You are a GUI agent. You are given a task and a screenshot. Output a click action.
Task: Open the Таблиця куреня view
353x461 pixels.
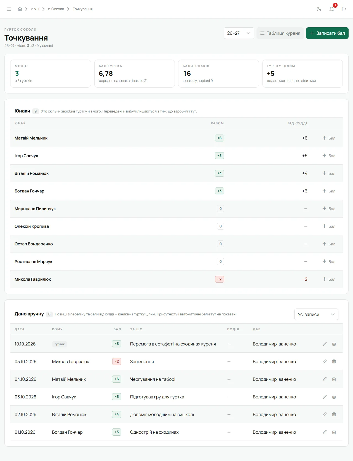tap(280, 33)
